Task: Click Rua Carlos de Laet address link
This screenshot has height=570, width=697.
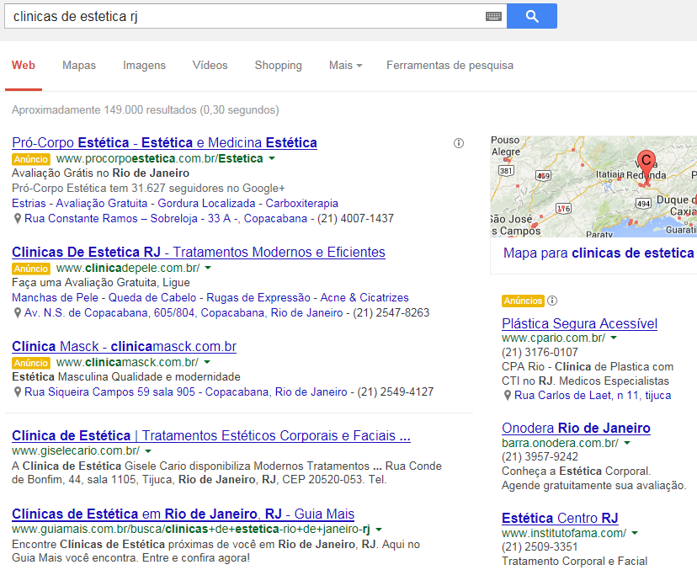Action: point(593,395)
